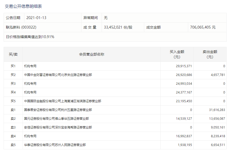
Task: Select the 买2 row label
Action: click(13, 75)
